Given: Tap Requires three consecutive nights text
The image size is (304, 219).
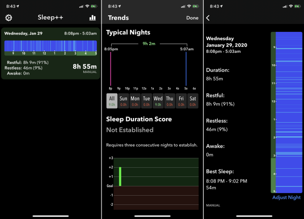Looking at the screenshot, I should tap(152, 145).
